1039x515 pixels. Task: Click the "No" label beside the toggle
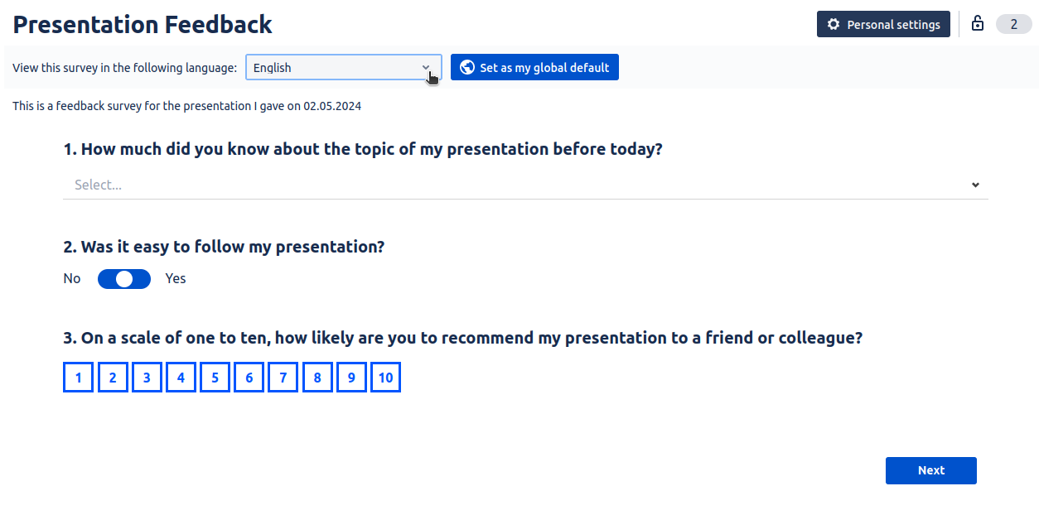72,279
